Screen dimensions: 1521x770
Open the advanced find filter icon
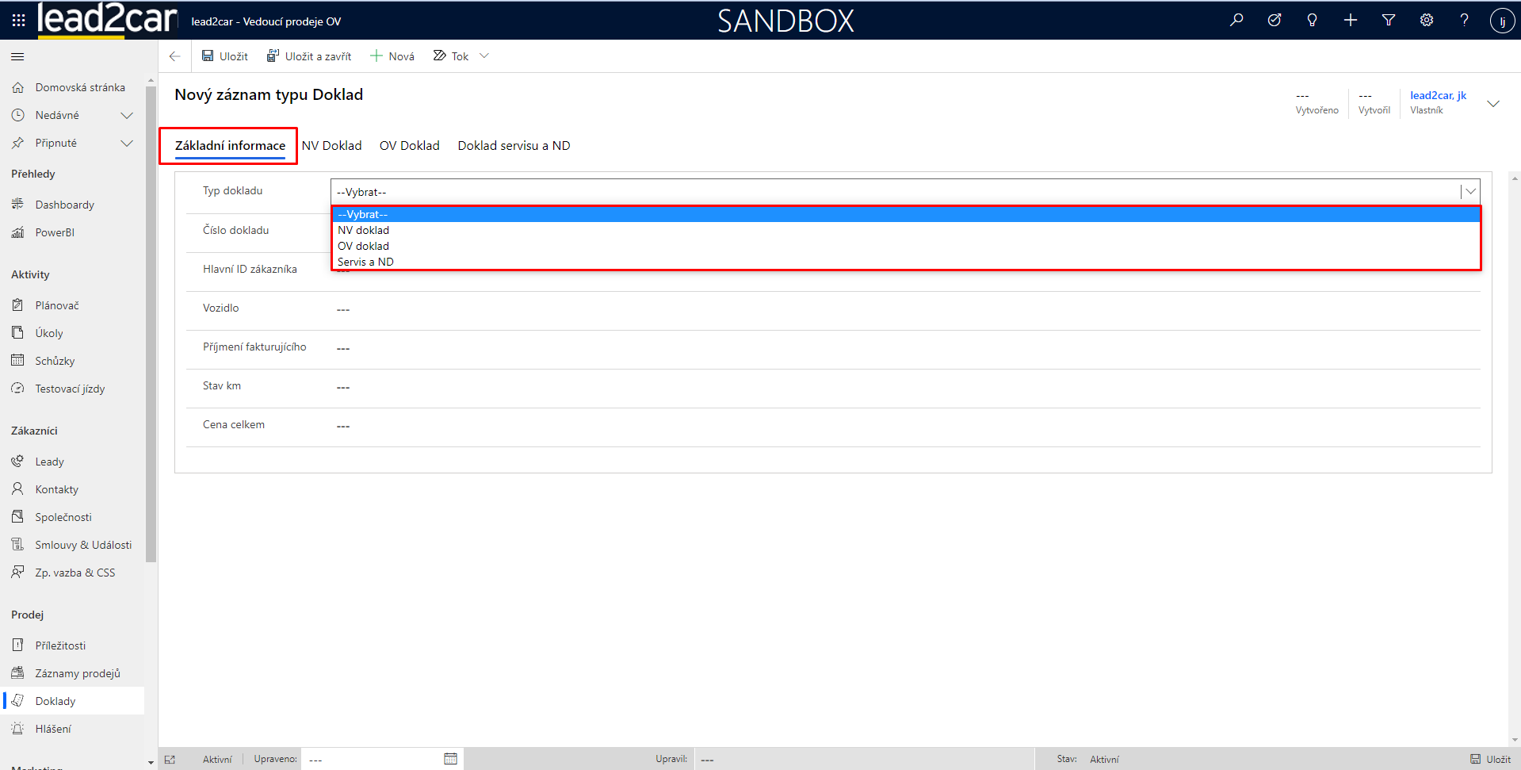point(1389,21)
